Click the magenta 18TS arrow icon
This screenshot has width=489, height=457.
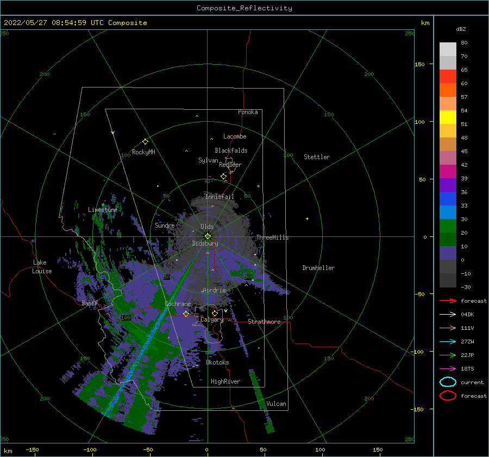(x=448, y=369)
